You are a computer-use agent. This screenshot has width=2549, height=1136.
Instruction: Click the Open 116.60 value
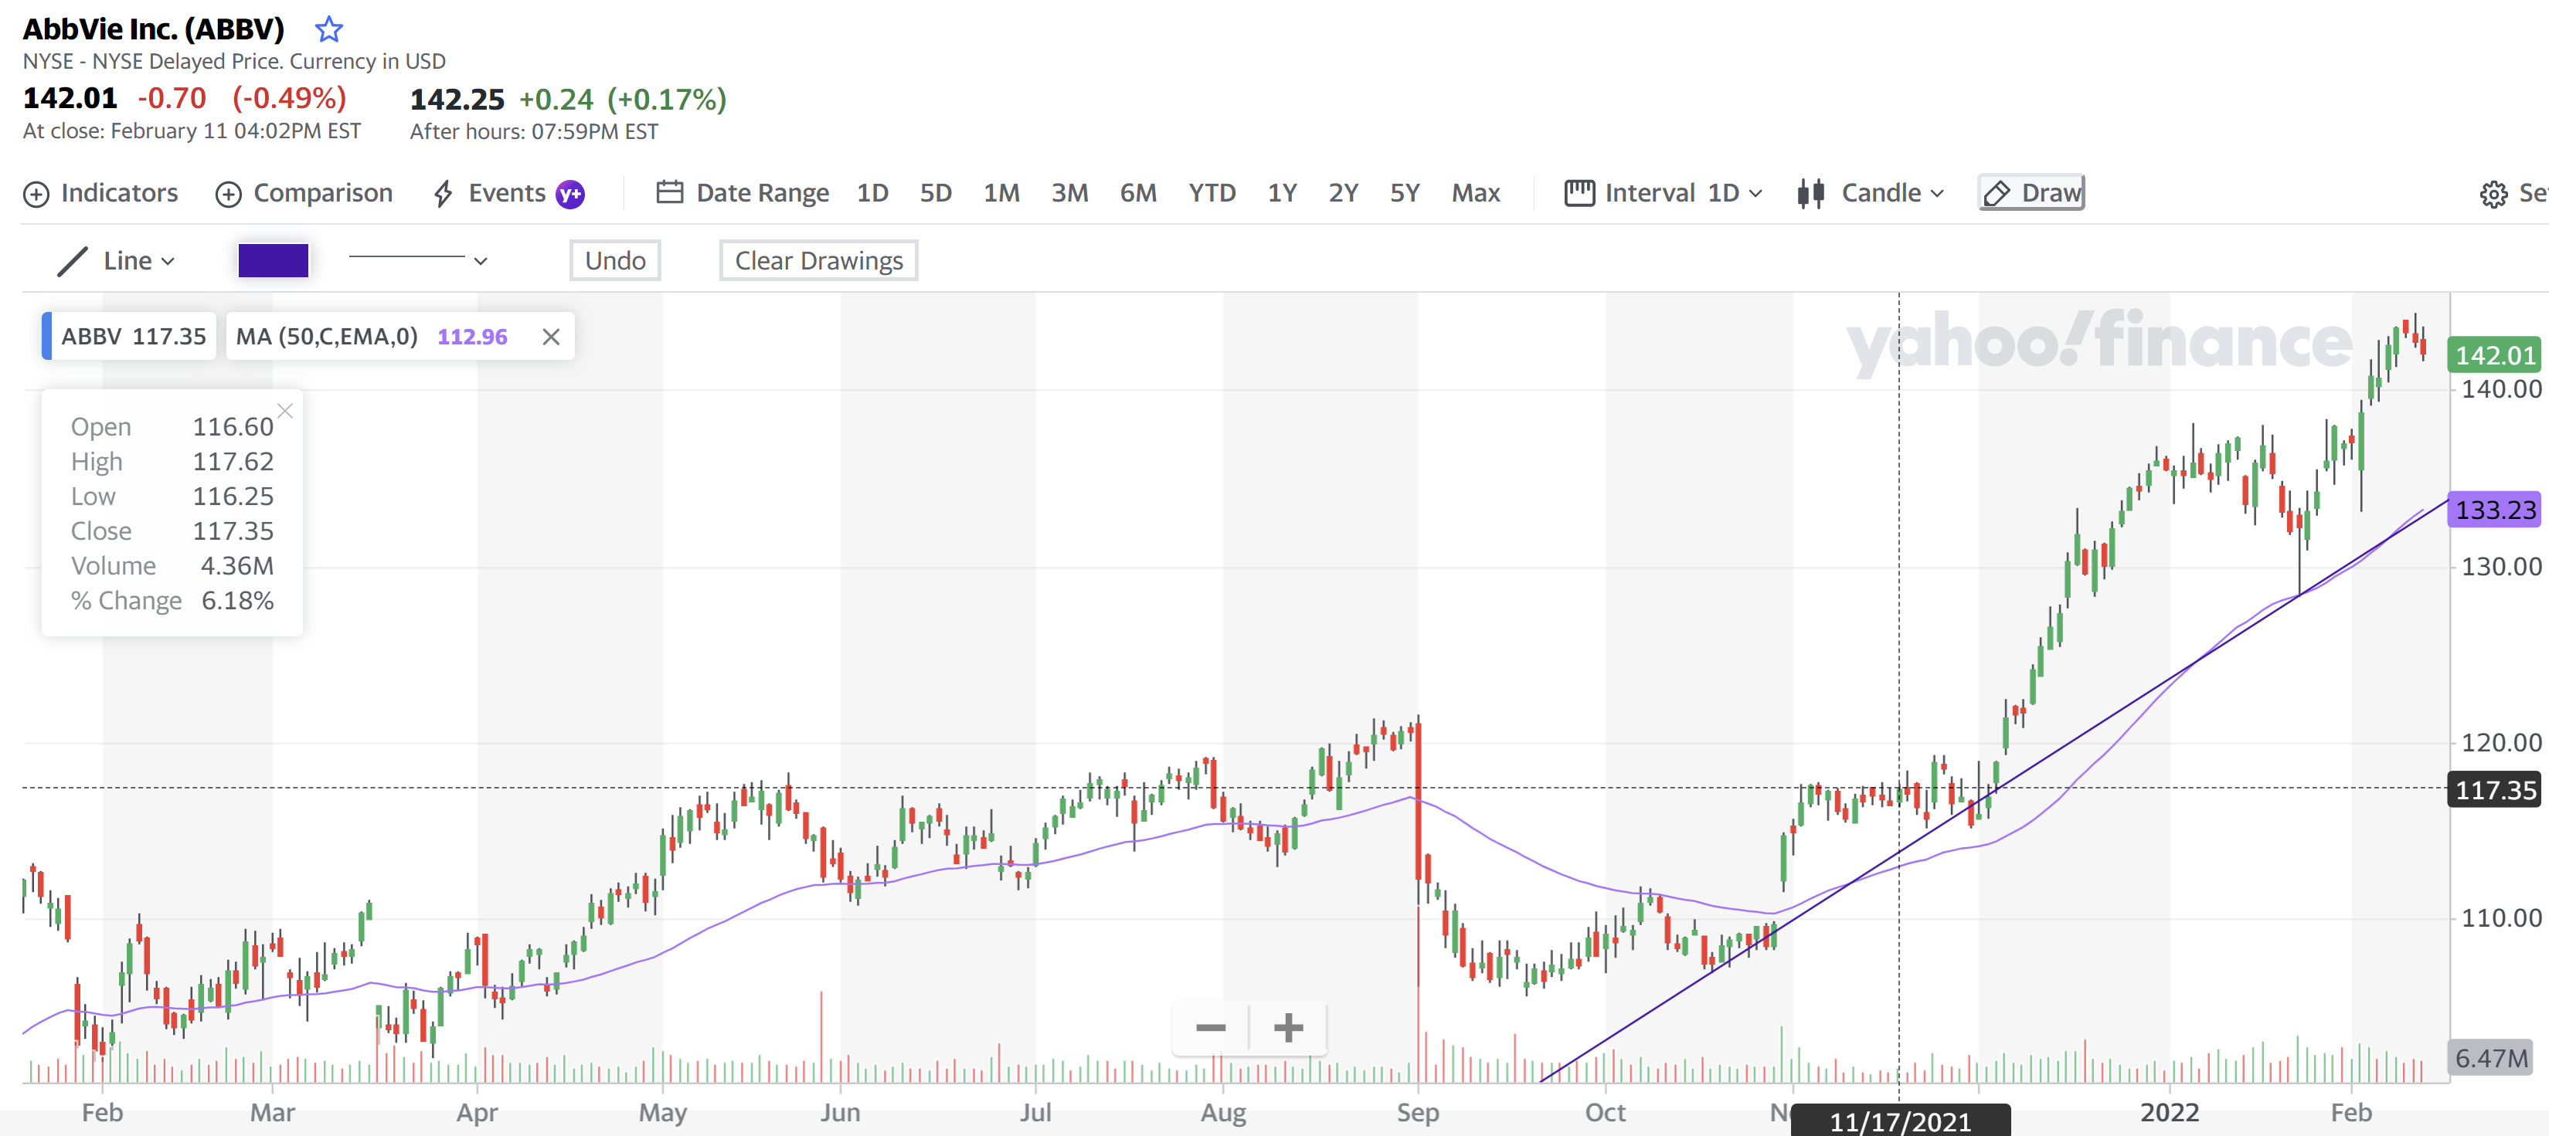pos(233,426)
